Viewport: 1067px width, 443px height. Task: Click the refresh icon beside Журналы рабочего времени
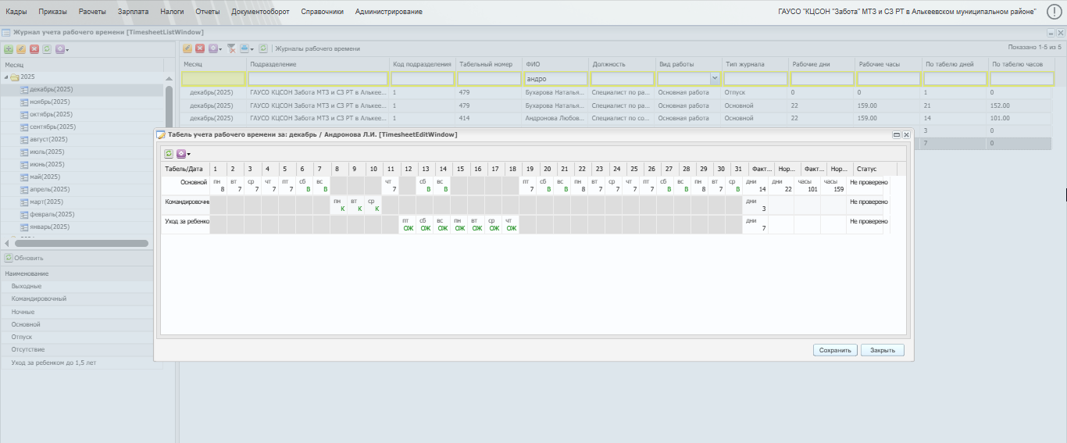point(263,48)
